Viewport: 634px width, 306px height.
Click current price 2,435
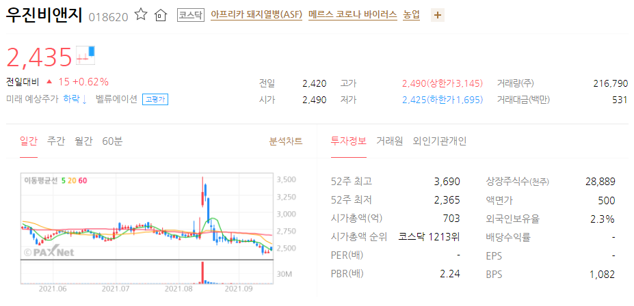coord(39,57)
